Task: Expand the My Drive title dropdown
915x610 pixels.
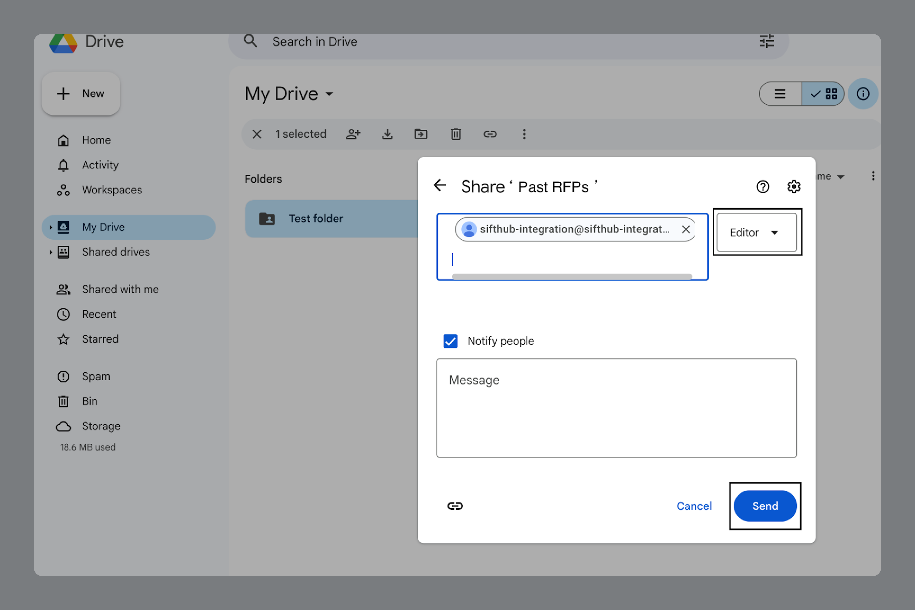Action: point(329,94)
